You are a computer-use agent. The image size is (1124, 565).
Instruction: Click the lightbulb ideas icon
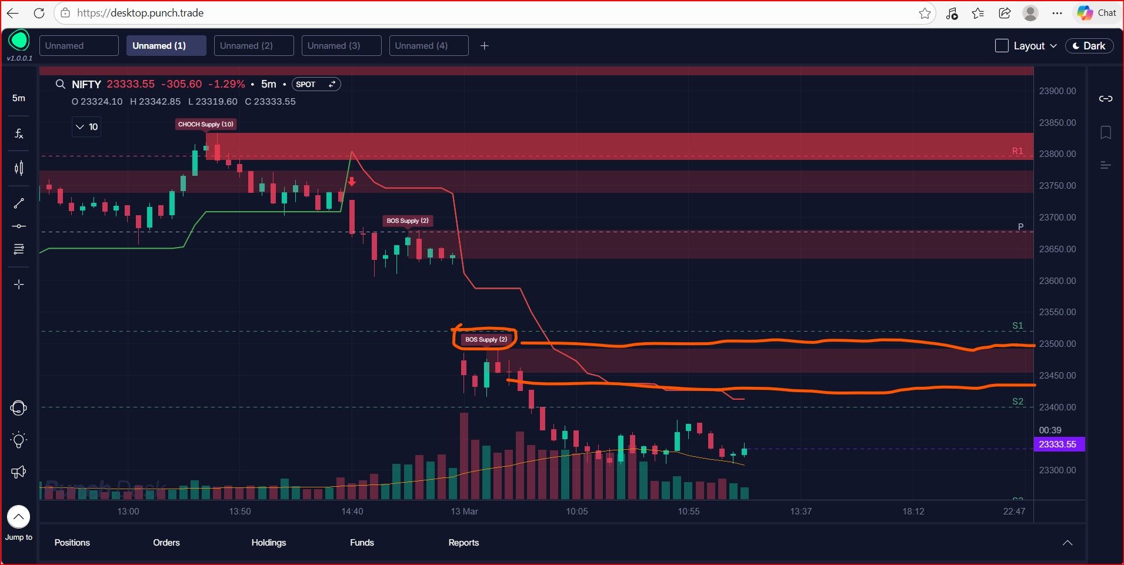click(19, 440)
